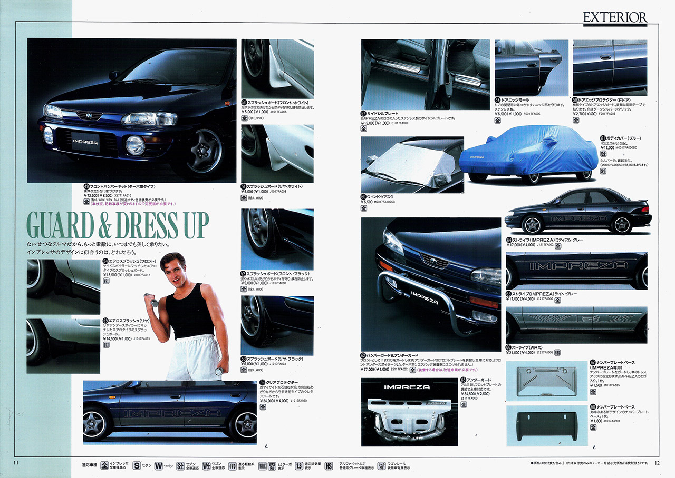This screenshot has height=478, width=675.
Task: Open the door edge protector photo
Action: (610, 68)
